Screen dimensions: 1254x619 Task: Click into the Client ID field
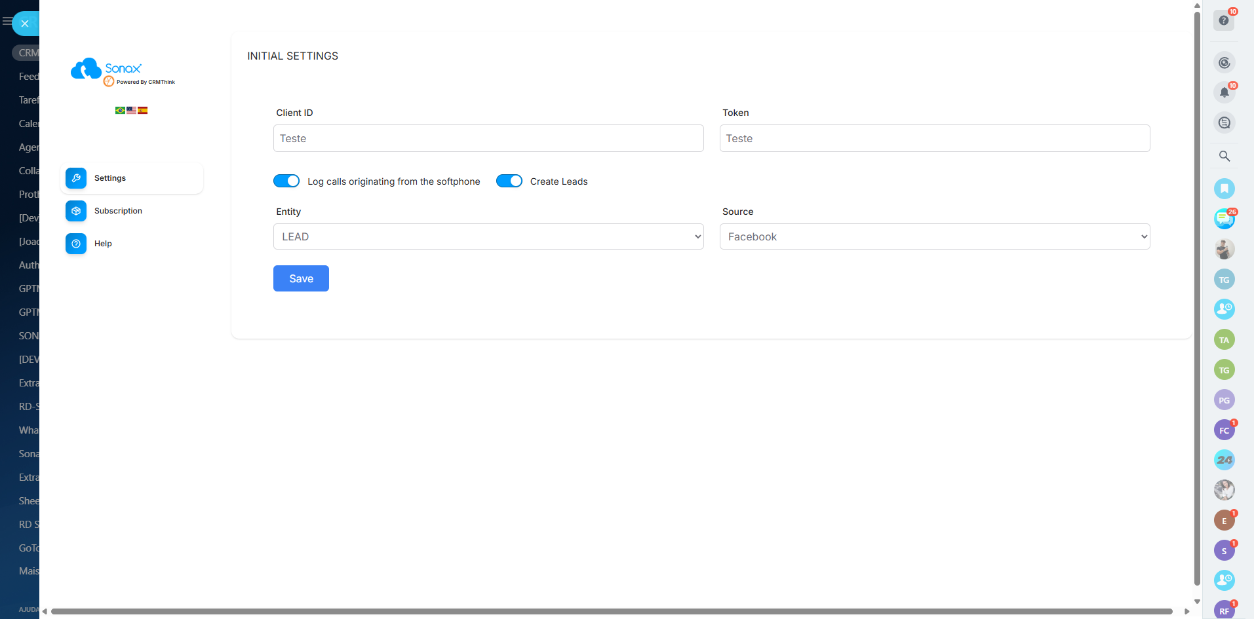pyautogui.click(x=488, y=138)
